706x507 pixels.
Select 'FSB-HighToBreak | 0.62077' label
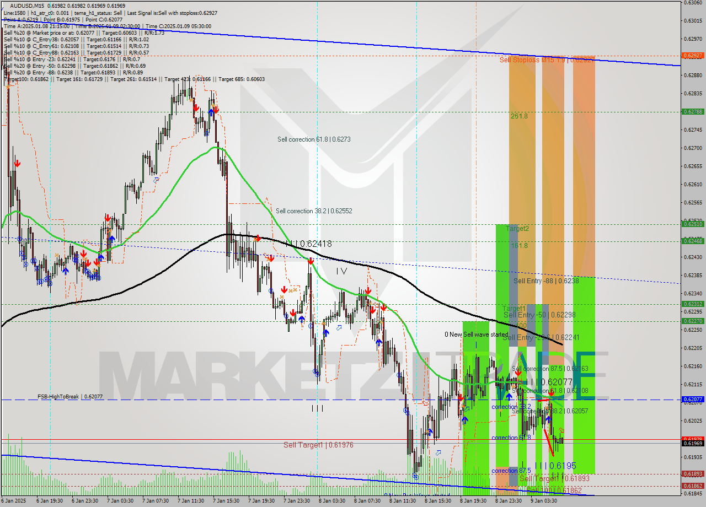(70, 396)
